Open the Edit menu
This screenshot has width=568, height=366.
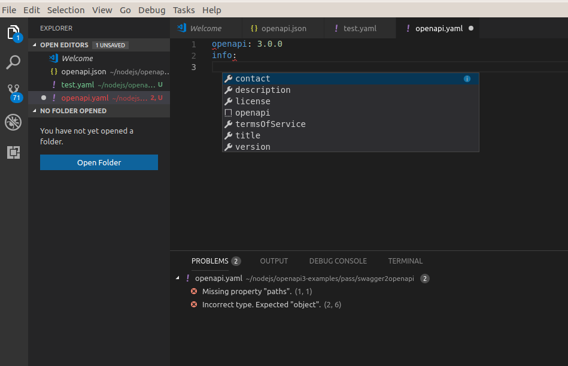(x=32, y=10)
